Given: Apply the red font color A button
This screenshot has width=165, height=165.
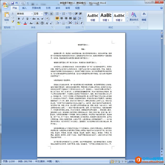Looking at the screenshot, I should tap(25, 23).
